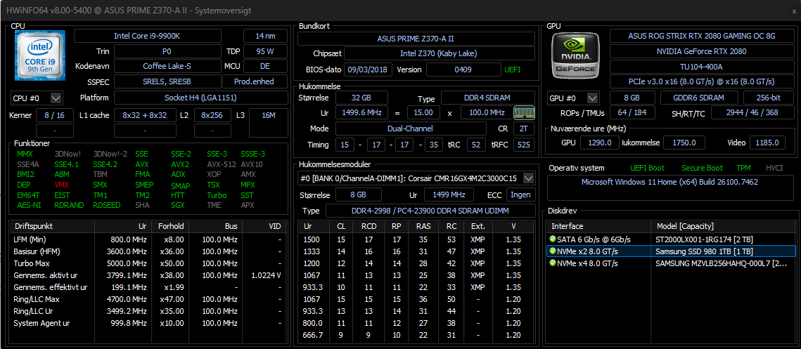The image size is (801, 349).
Task: Open the CPU #0 selector dropdown
Action: pos(56,98)
